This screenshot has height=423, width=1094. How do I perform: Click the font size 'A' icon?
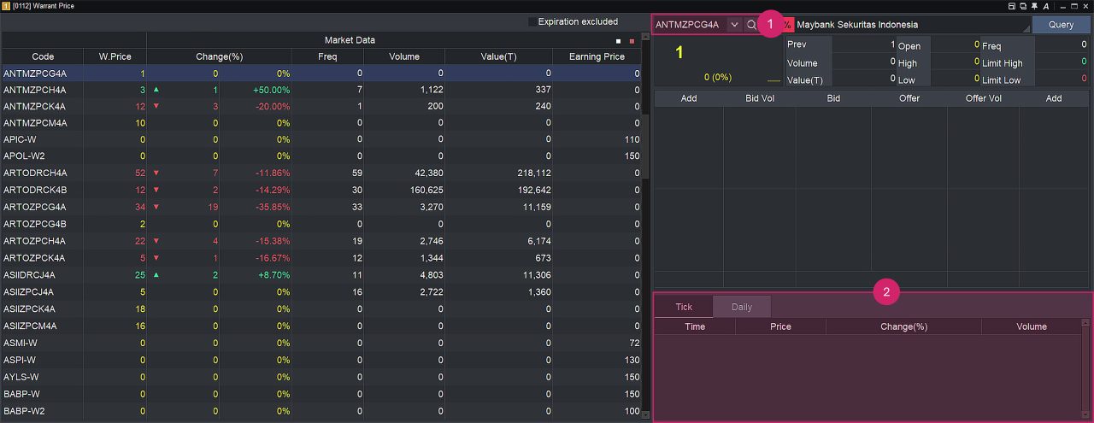[1046, 6]
